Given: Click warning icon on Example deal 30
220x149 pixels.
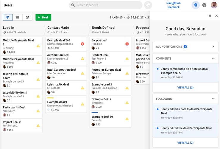Looking at the screenshot, I should pyautogui.click(x=127, y=119).
